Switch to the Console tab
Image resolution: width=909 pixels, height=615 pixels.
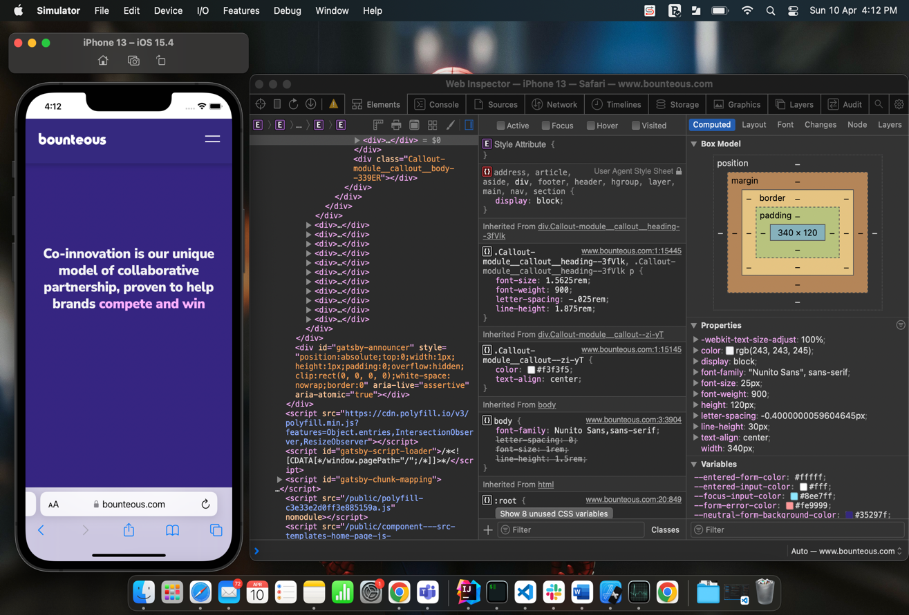437,104
